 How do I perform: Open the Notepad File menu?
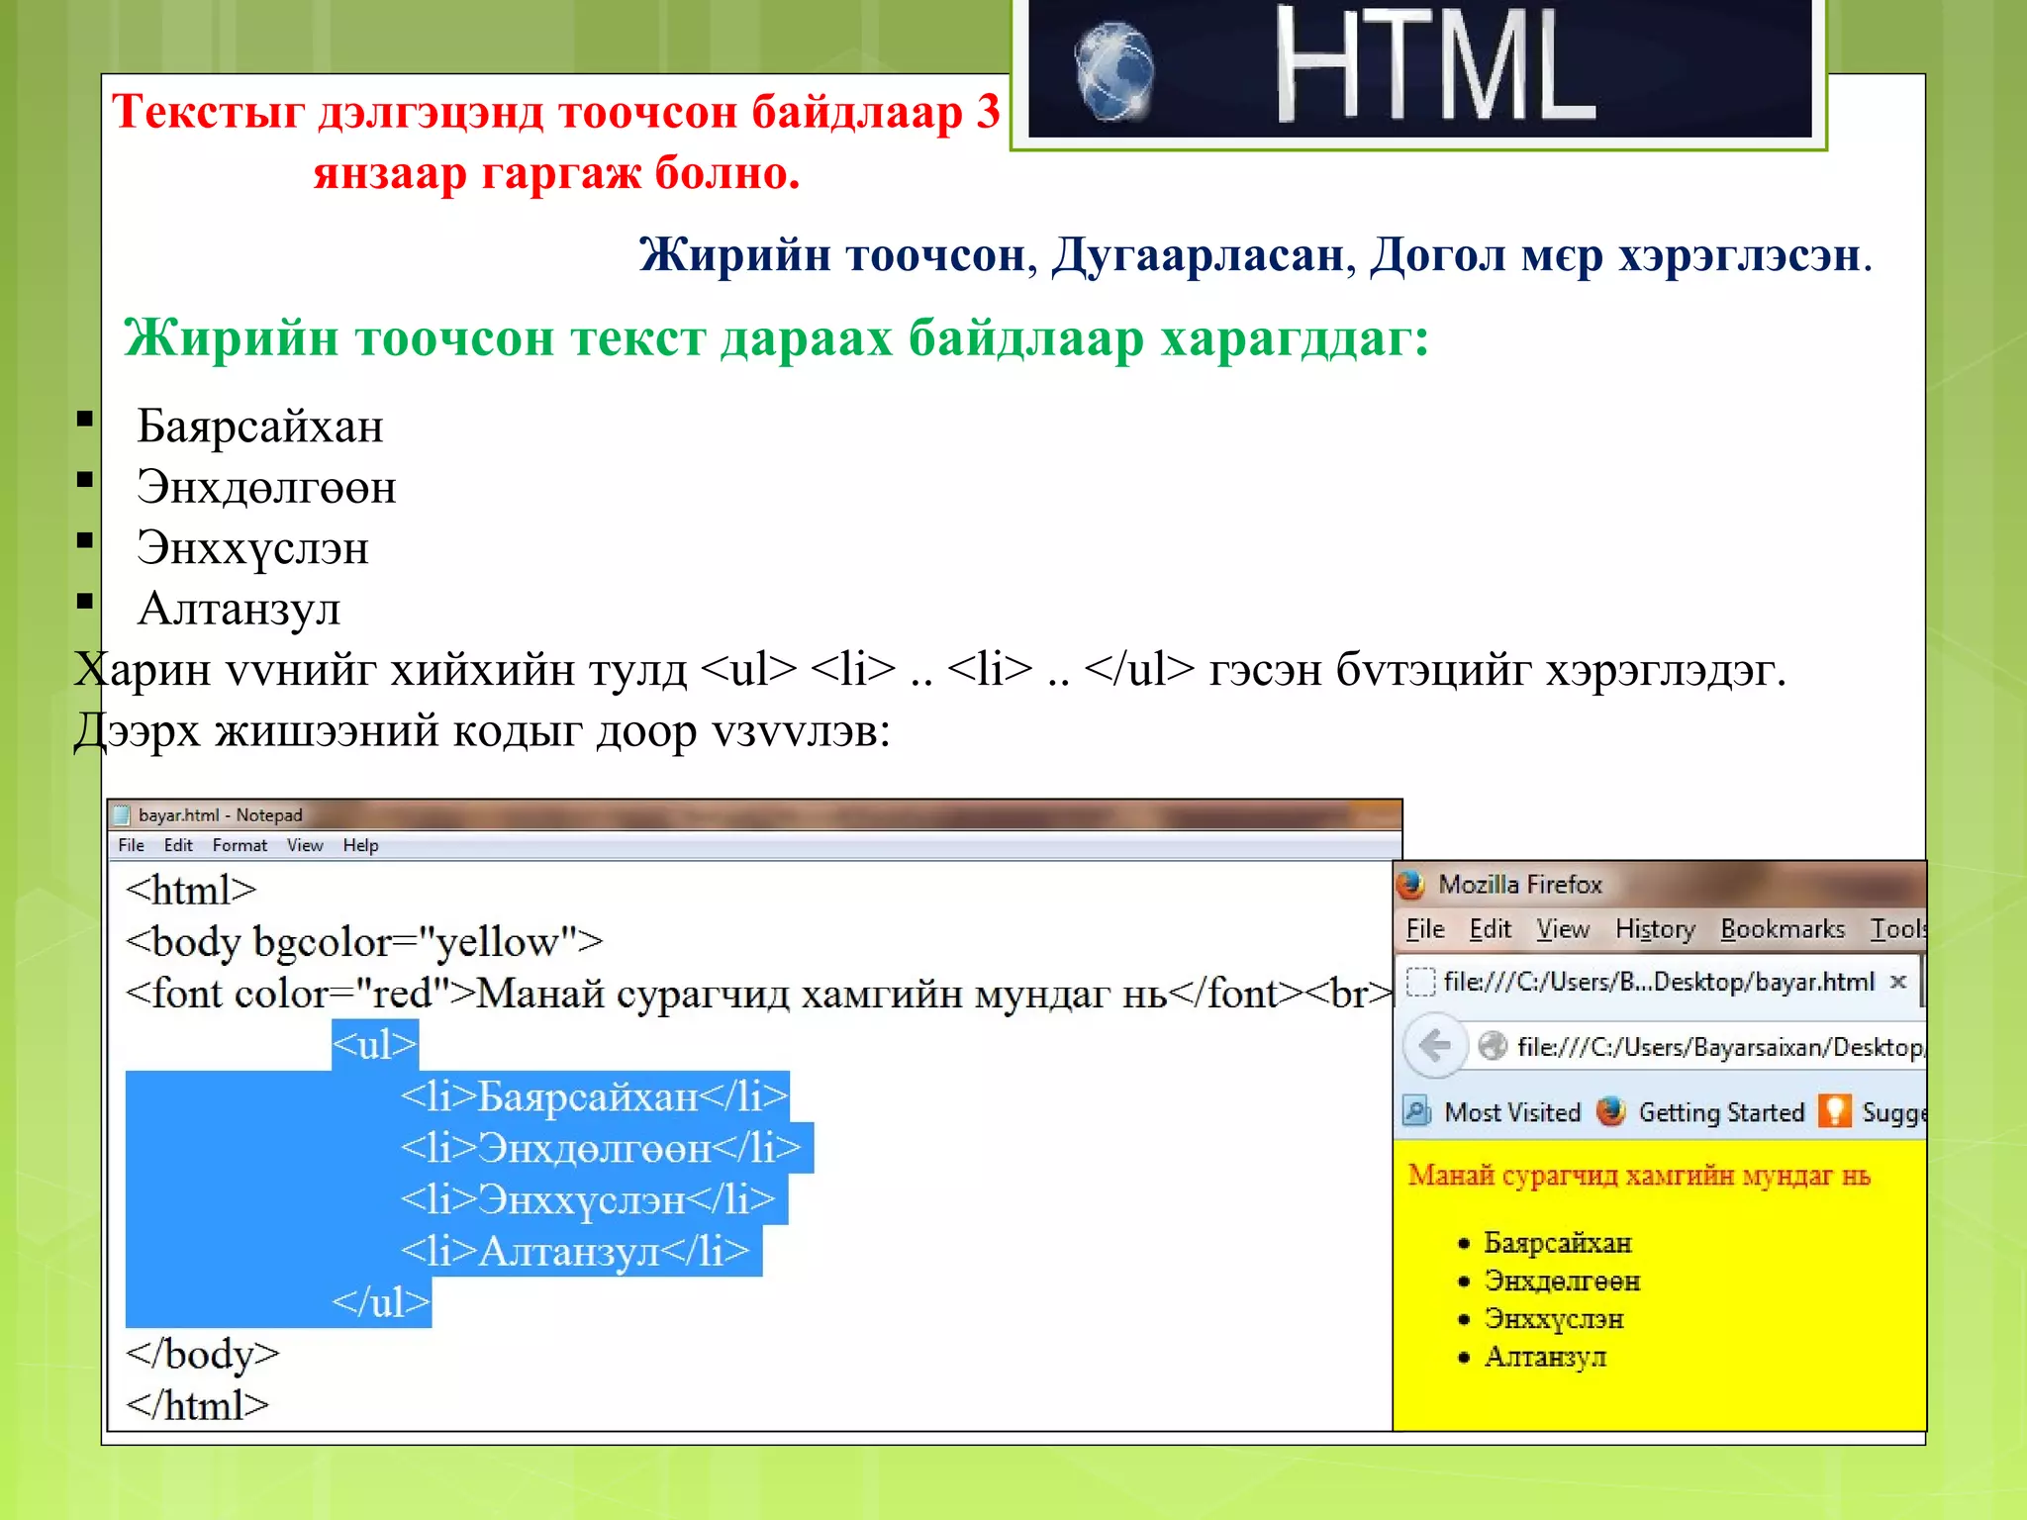[131, 845]
